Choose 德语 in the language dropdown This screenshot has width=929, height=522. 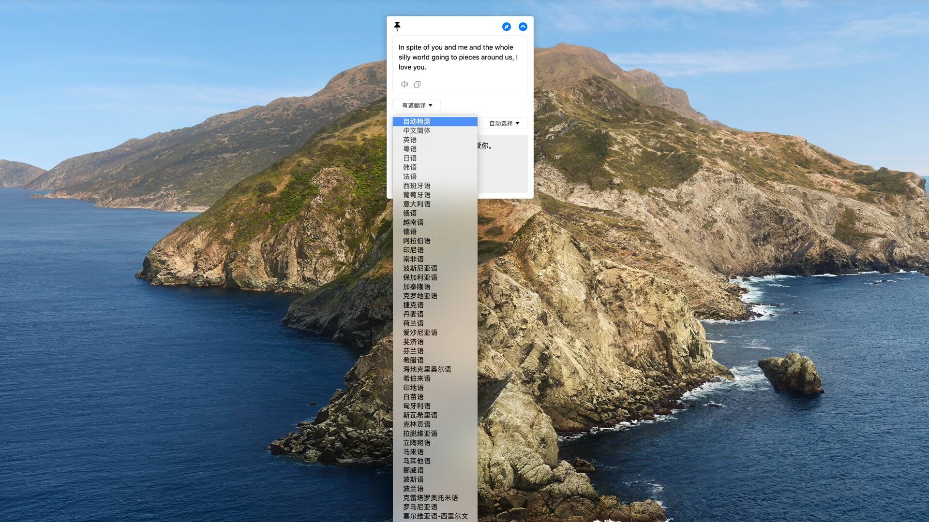point(410,232)
